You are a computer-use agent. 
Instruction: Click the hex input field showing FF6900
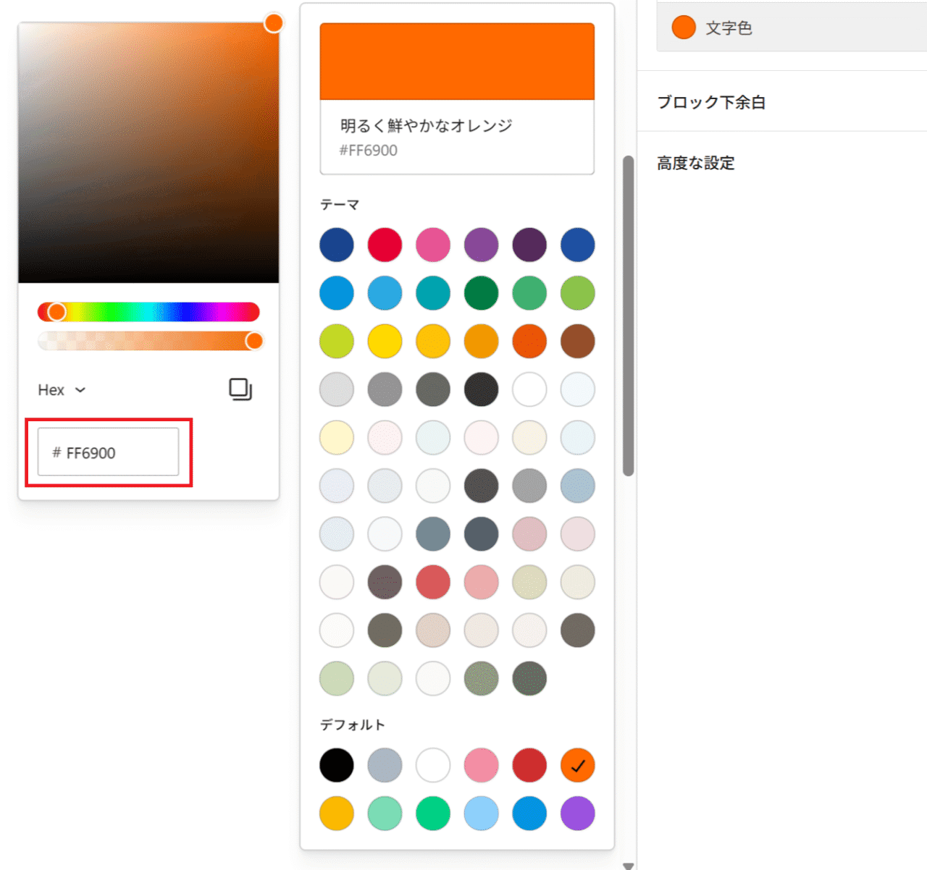point(109,452)
